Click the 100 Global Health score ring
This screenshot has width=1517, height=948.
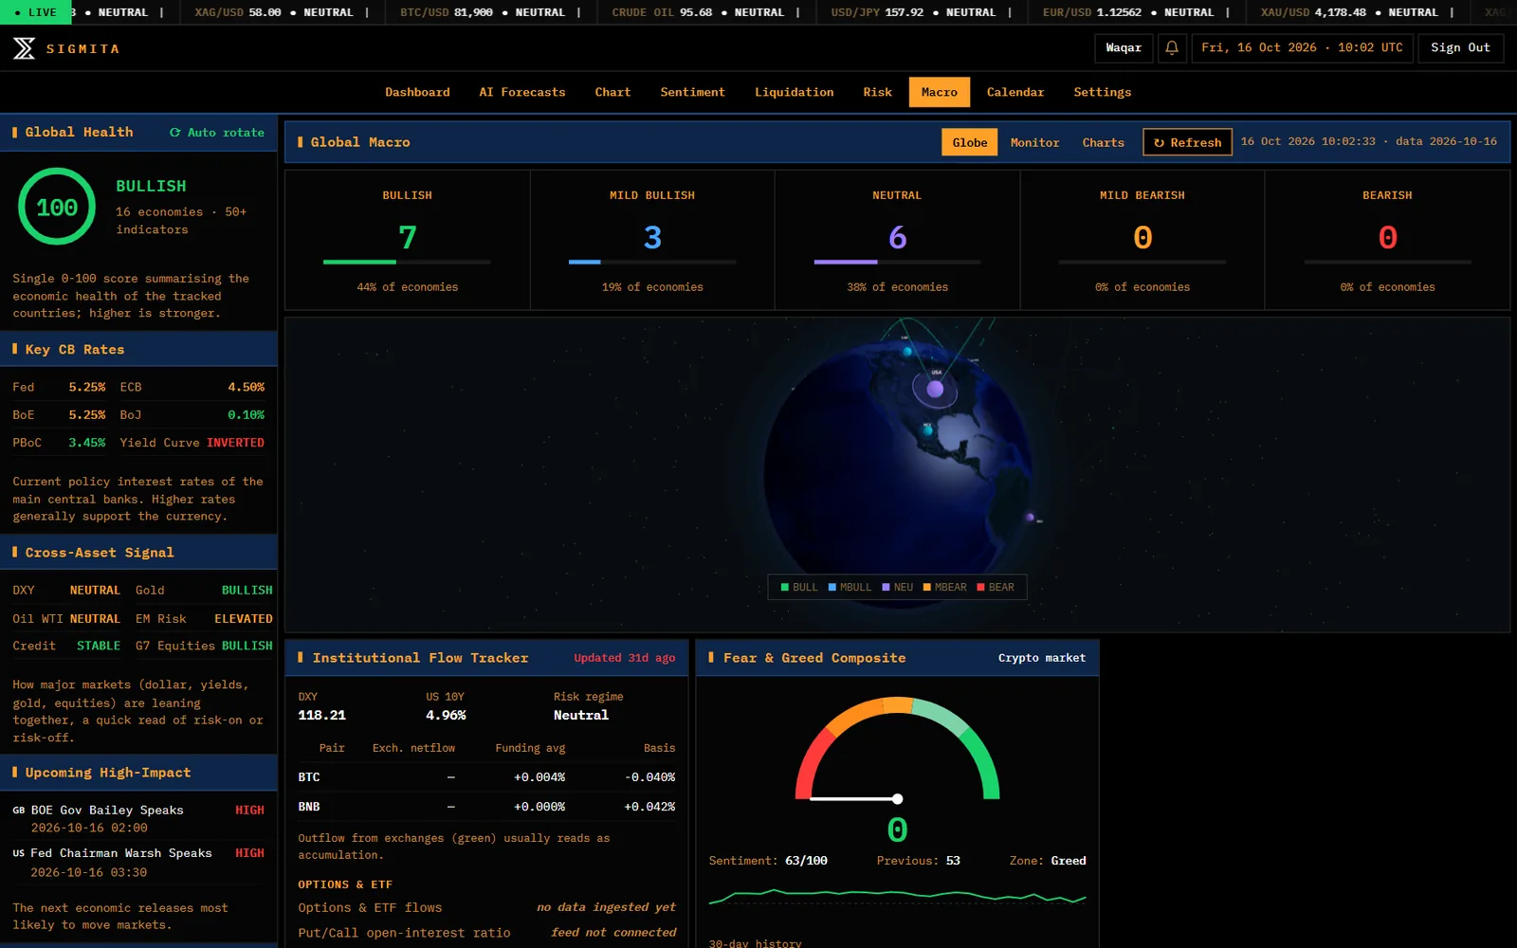[x=57, y=207]
